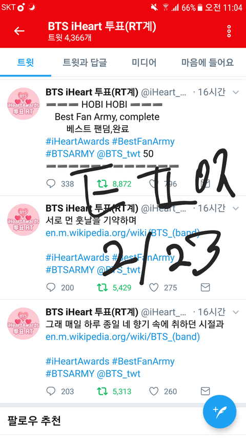Screen dimensions: 246x438
Task: Expand the third tweet's dropdown chevron
Action: pyautogui.click(x=236, y=312)
